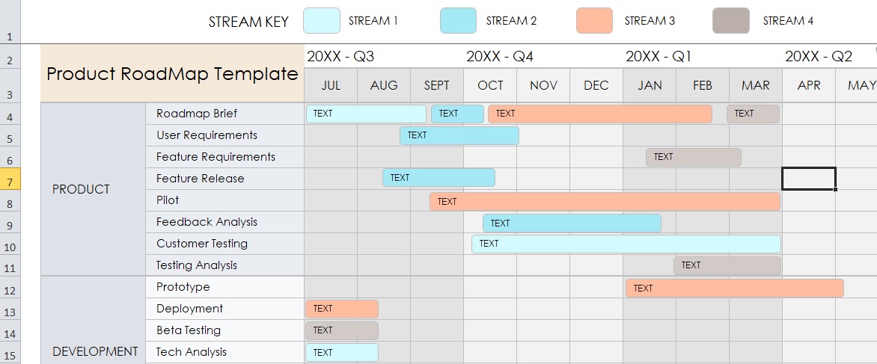Click the orange Deployment bar

click(342, 309)
